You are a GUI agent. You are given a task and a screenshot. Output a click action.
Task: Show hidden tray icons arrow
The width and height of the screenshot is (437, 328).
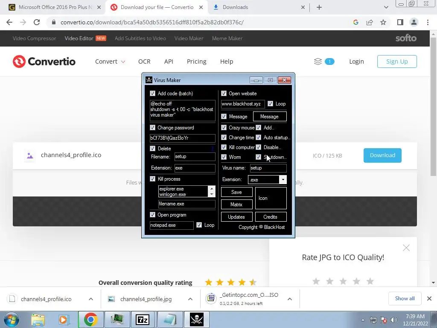tap(363, 320)
